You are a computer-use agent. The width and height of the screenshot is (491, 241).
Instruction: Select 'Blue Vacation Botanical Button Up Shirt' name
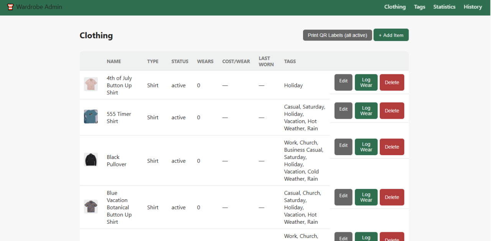click(119, 207)
